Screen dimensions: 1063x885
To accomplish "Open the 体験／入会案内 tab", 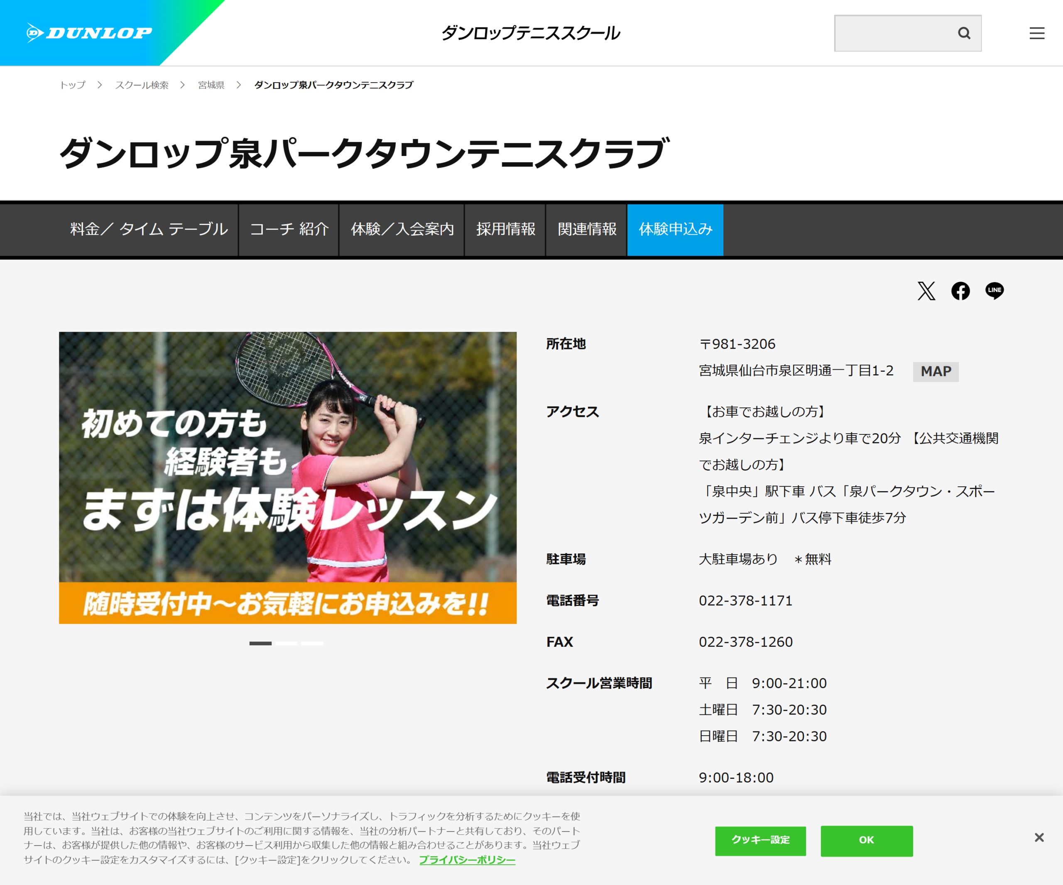I will tap(402, 229).
